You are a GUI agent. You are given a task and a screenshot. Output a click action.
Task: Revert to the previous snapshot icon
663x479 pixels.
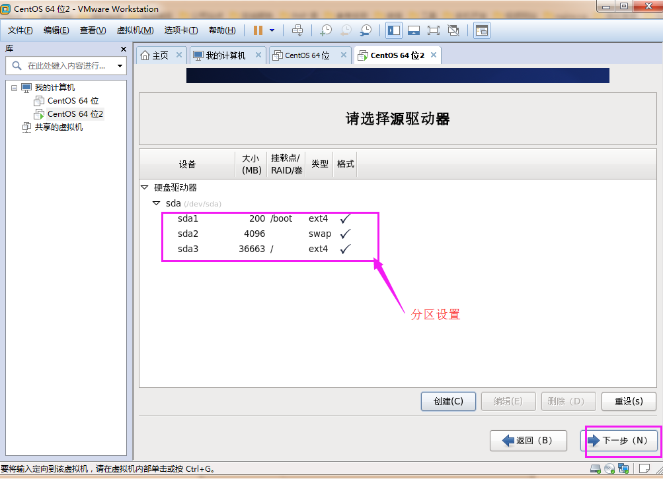346,30
